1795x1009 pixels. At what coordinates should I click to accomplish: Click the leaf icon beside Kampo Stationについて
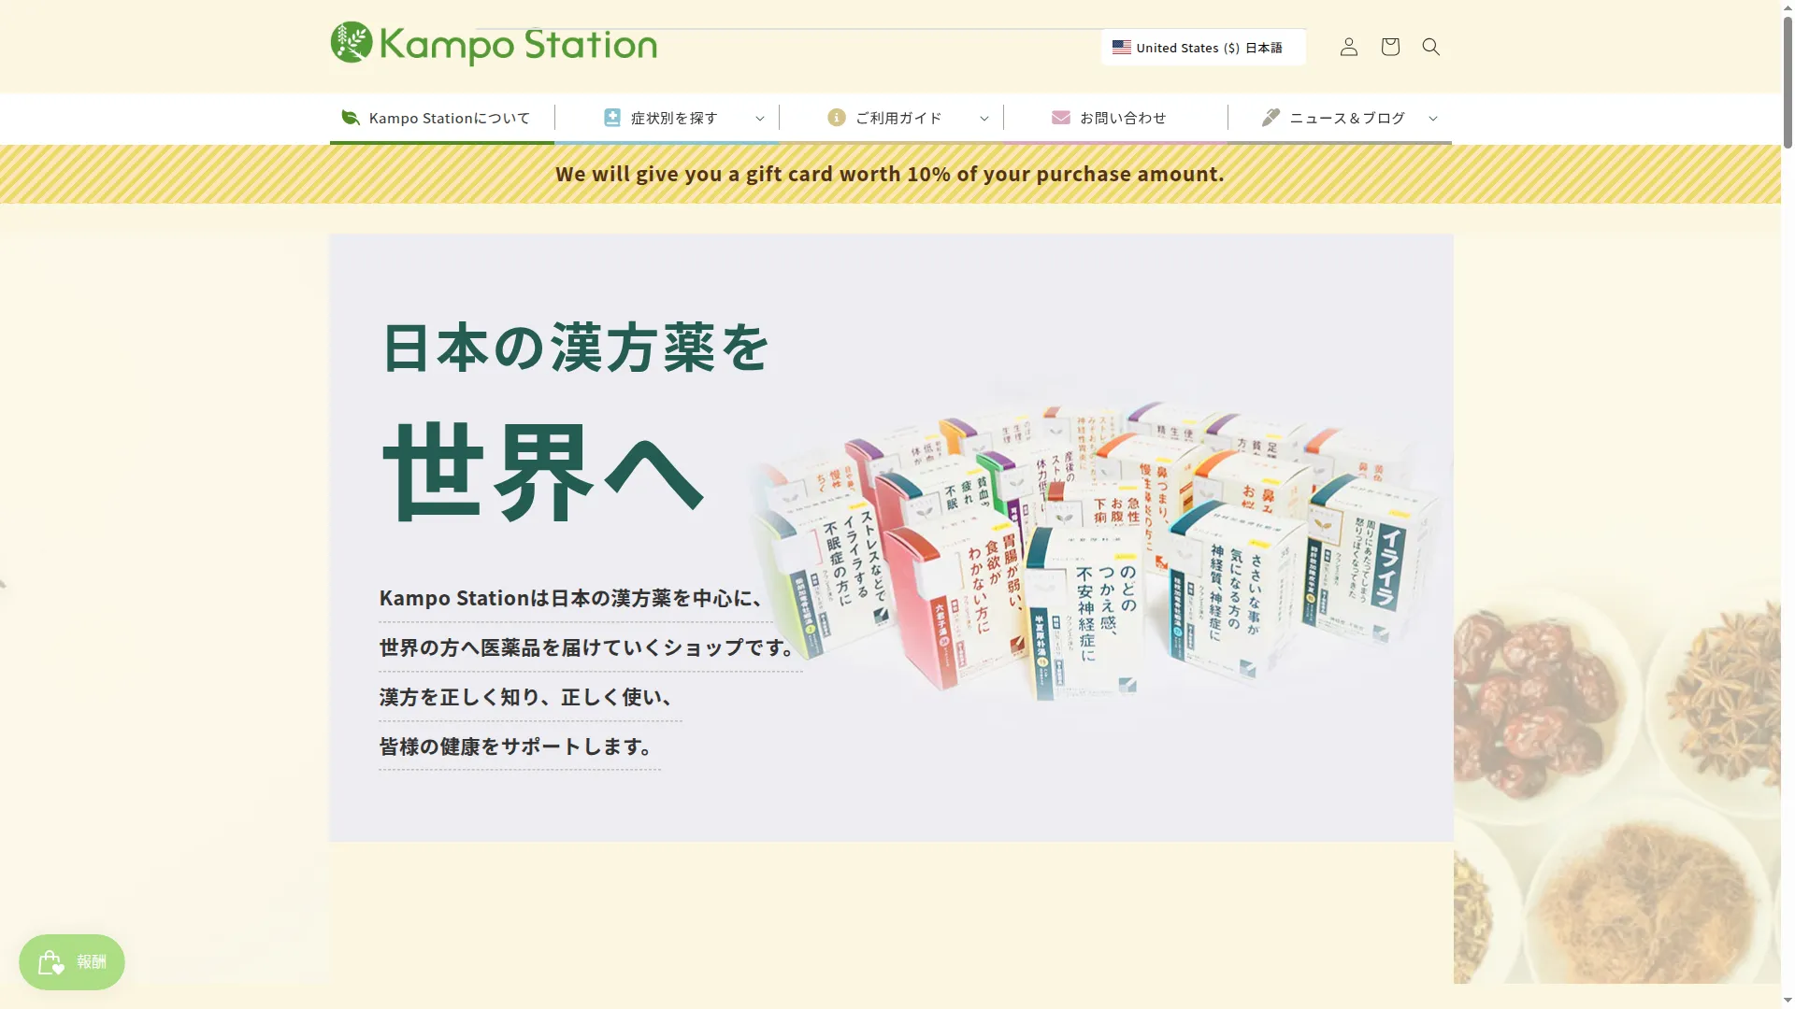(351, 118)
